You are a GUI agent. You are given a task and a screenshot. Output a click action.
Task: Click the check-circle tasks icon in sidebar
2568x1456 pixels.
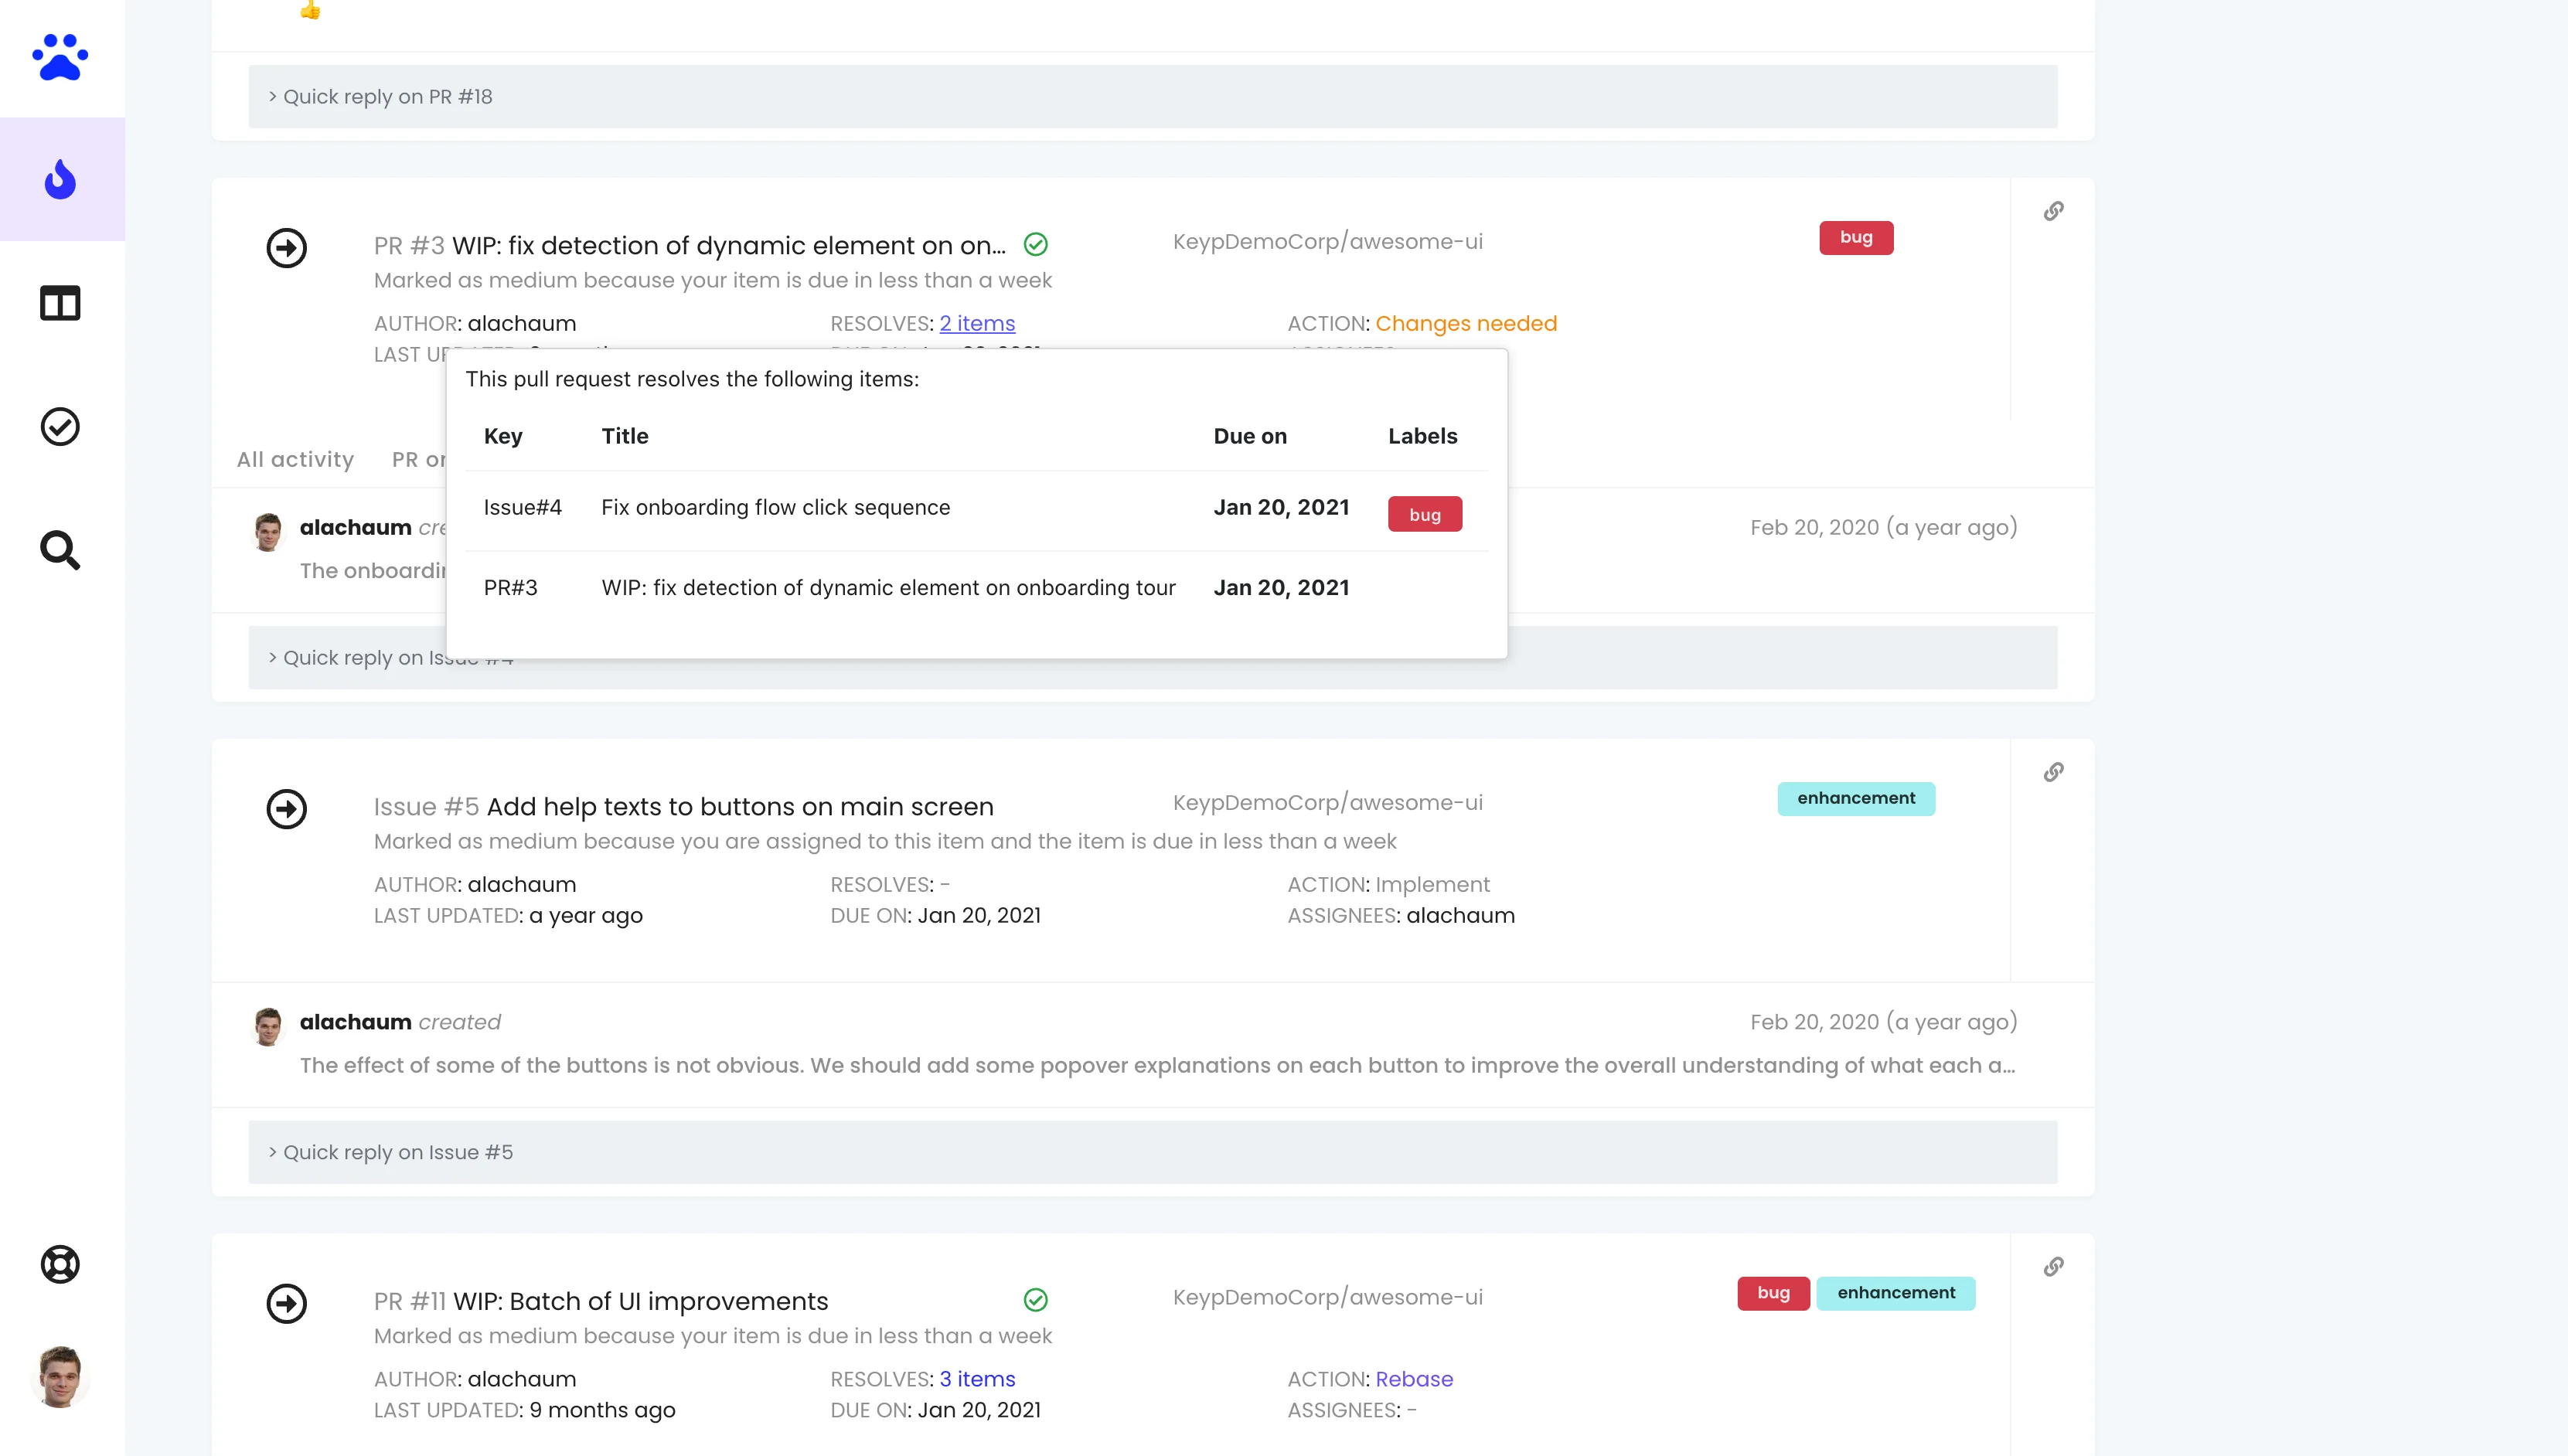(60, 426)
